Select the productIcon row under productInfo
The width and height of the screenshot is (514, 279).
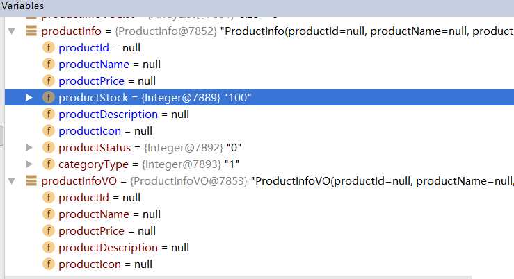click(259, 131)
